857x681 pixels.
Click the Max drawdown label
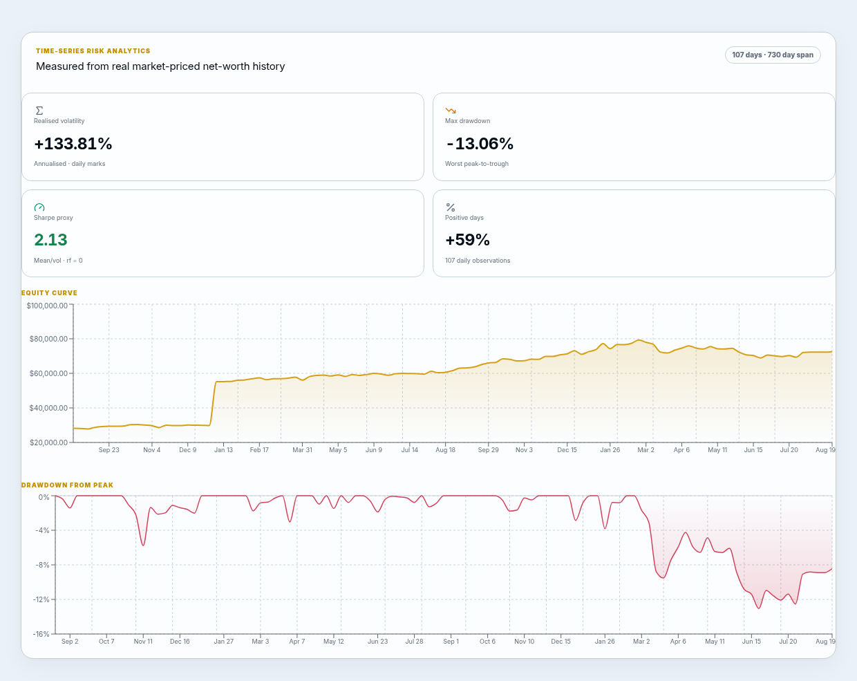pos(468,121)
